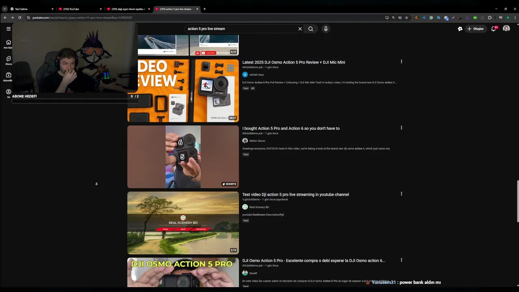Close the (105) YouTube tab

[x=101, y=9]
